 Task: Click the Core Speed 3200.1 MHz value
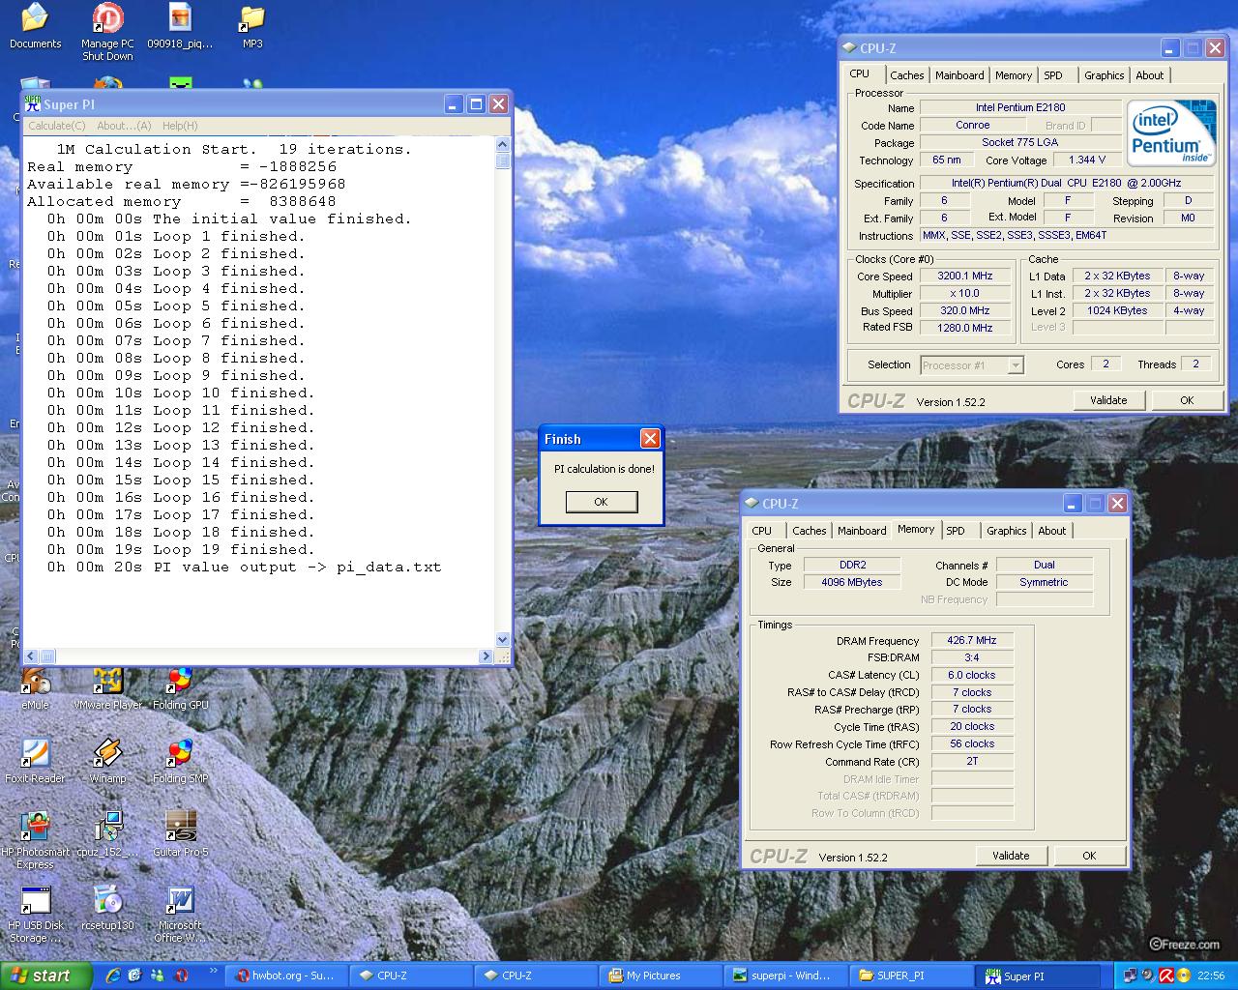[x=964, y=276]
